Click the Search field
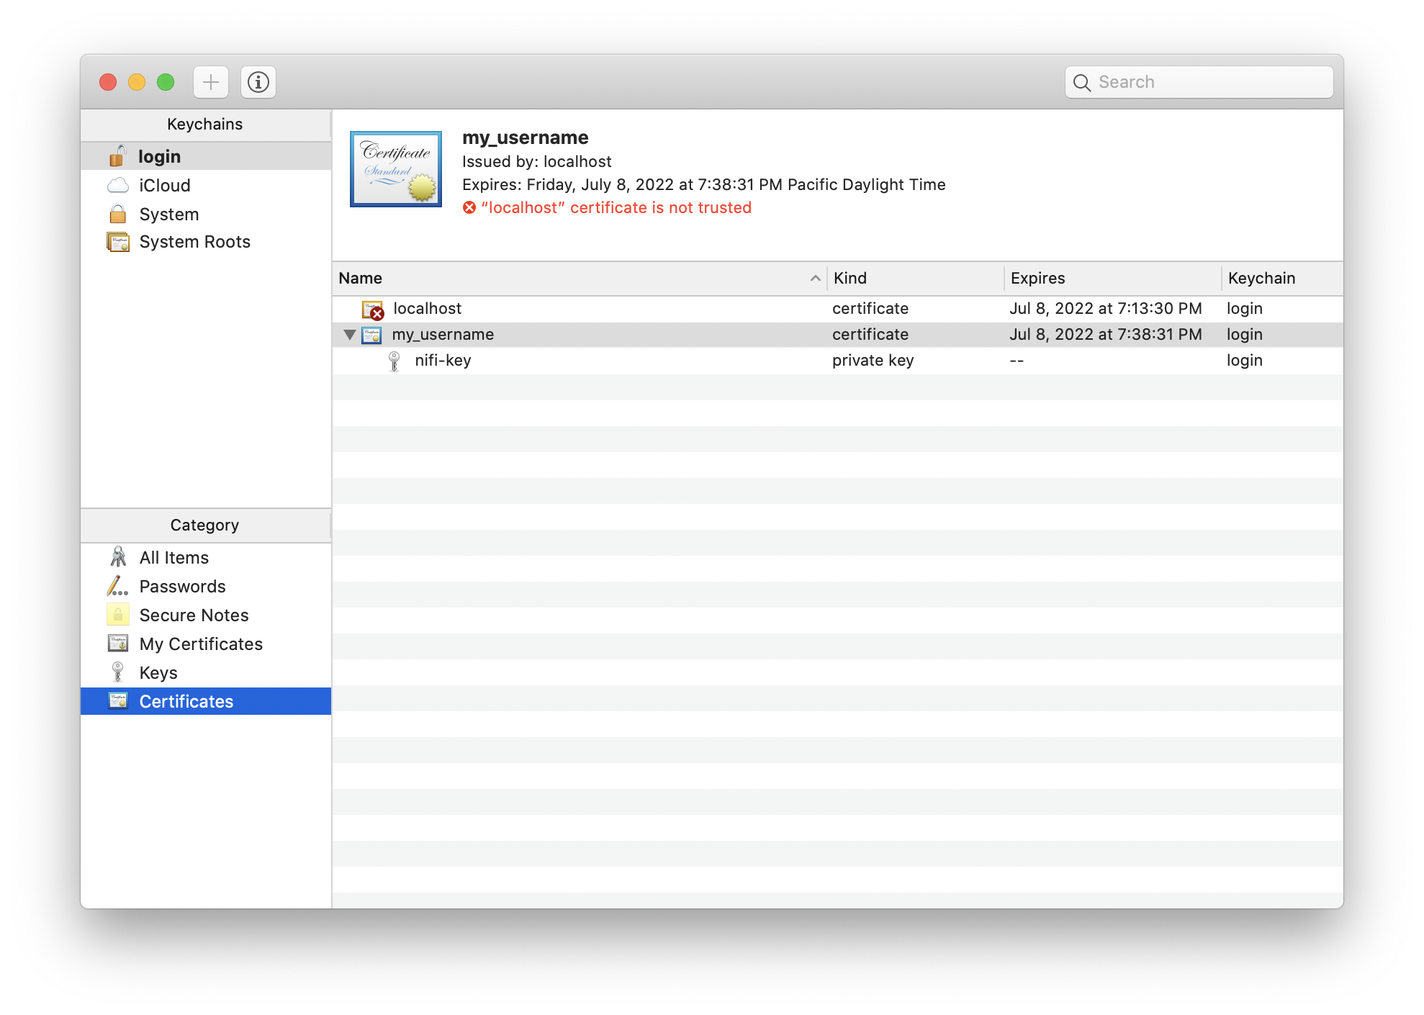Image resolution: width=1424 pixels, height=1015 pixels. (1209, 82)
